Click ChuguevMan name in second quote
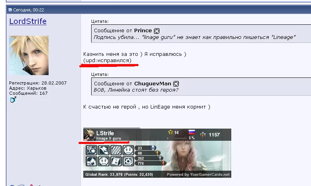Screen dimensions: 311x186 point(152,84)
